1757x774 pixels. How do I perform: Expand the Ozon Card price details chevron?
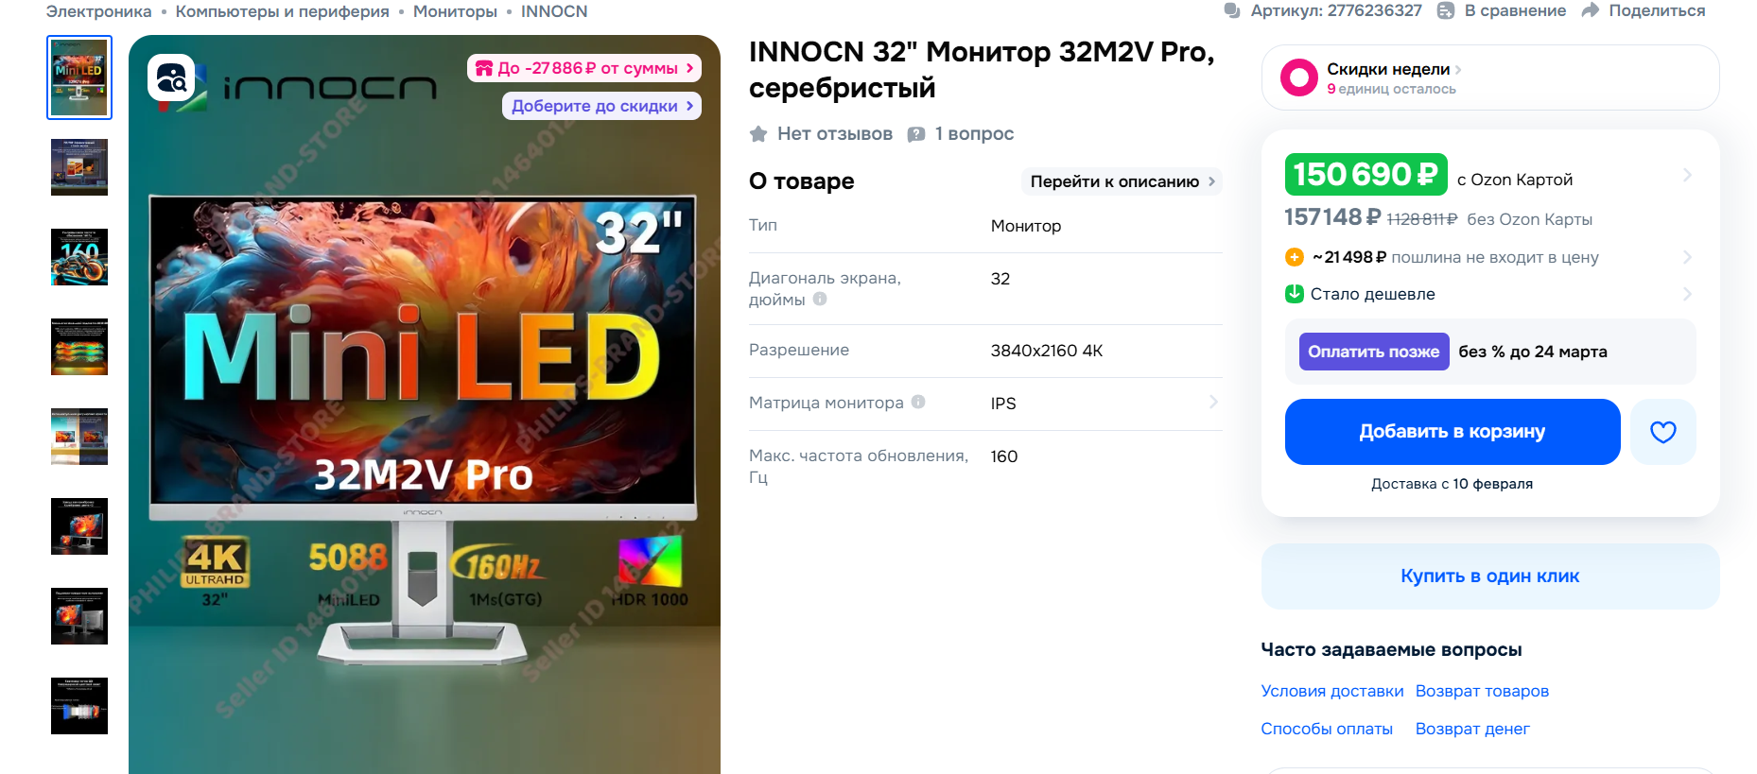pos(1687,175)
